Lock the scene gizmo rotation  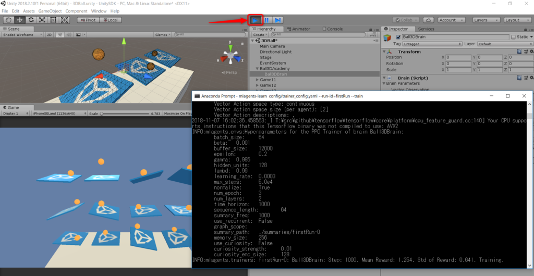click(x=242, y=43)
